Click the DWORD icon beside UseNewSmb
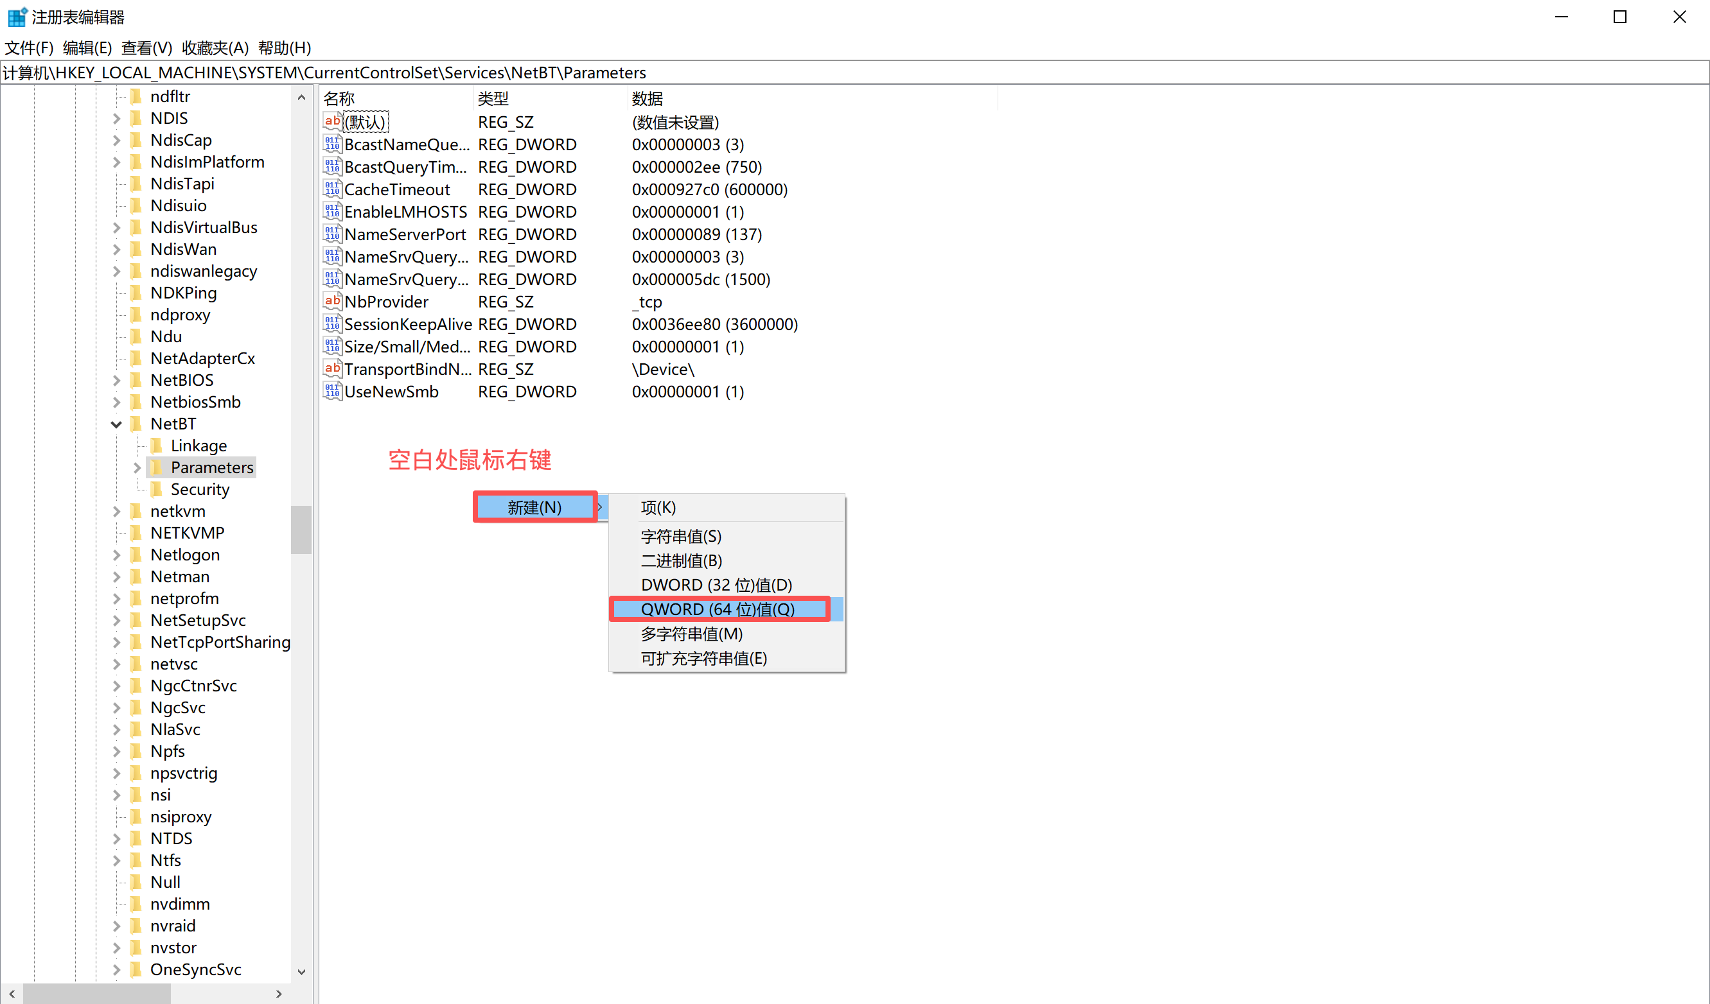This screenshot has width=1710, height=1004. tap(332, 391)
